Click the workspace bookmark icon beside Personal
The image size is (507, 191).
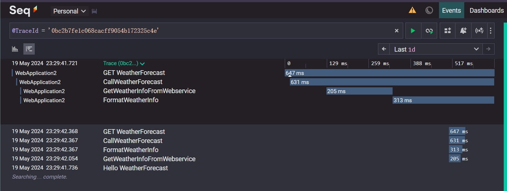(x=94, y=11)
